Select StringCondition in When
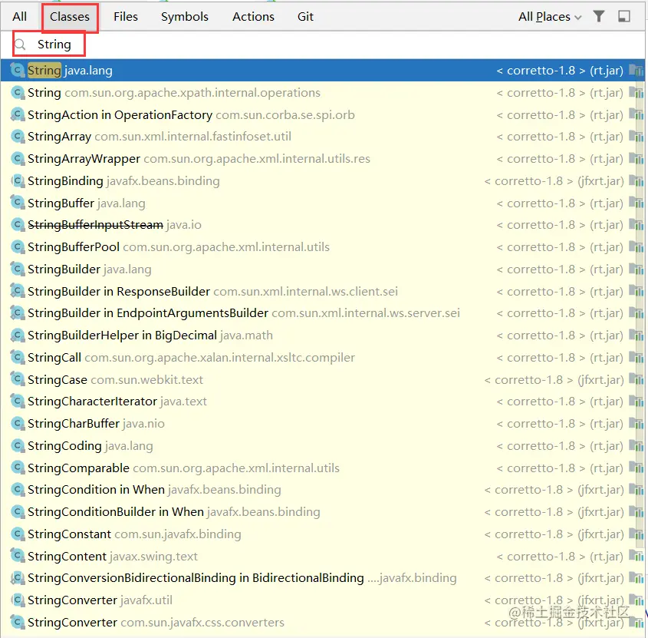The width and height of the screenshot is (648, 638). point(322,490)
